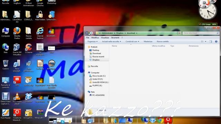The width and height of the screenshot is (221, 124).
Task: Open the Modifica menu
Action: pos(95,38)
